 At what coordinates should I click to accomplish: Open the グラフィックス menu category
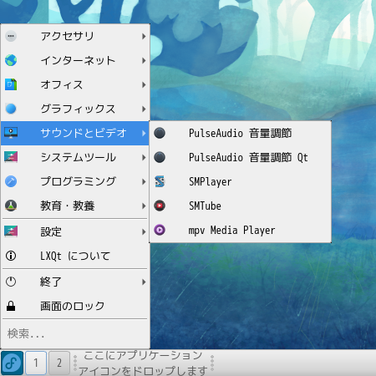pos(75,109)
